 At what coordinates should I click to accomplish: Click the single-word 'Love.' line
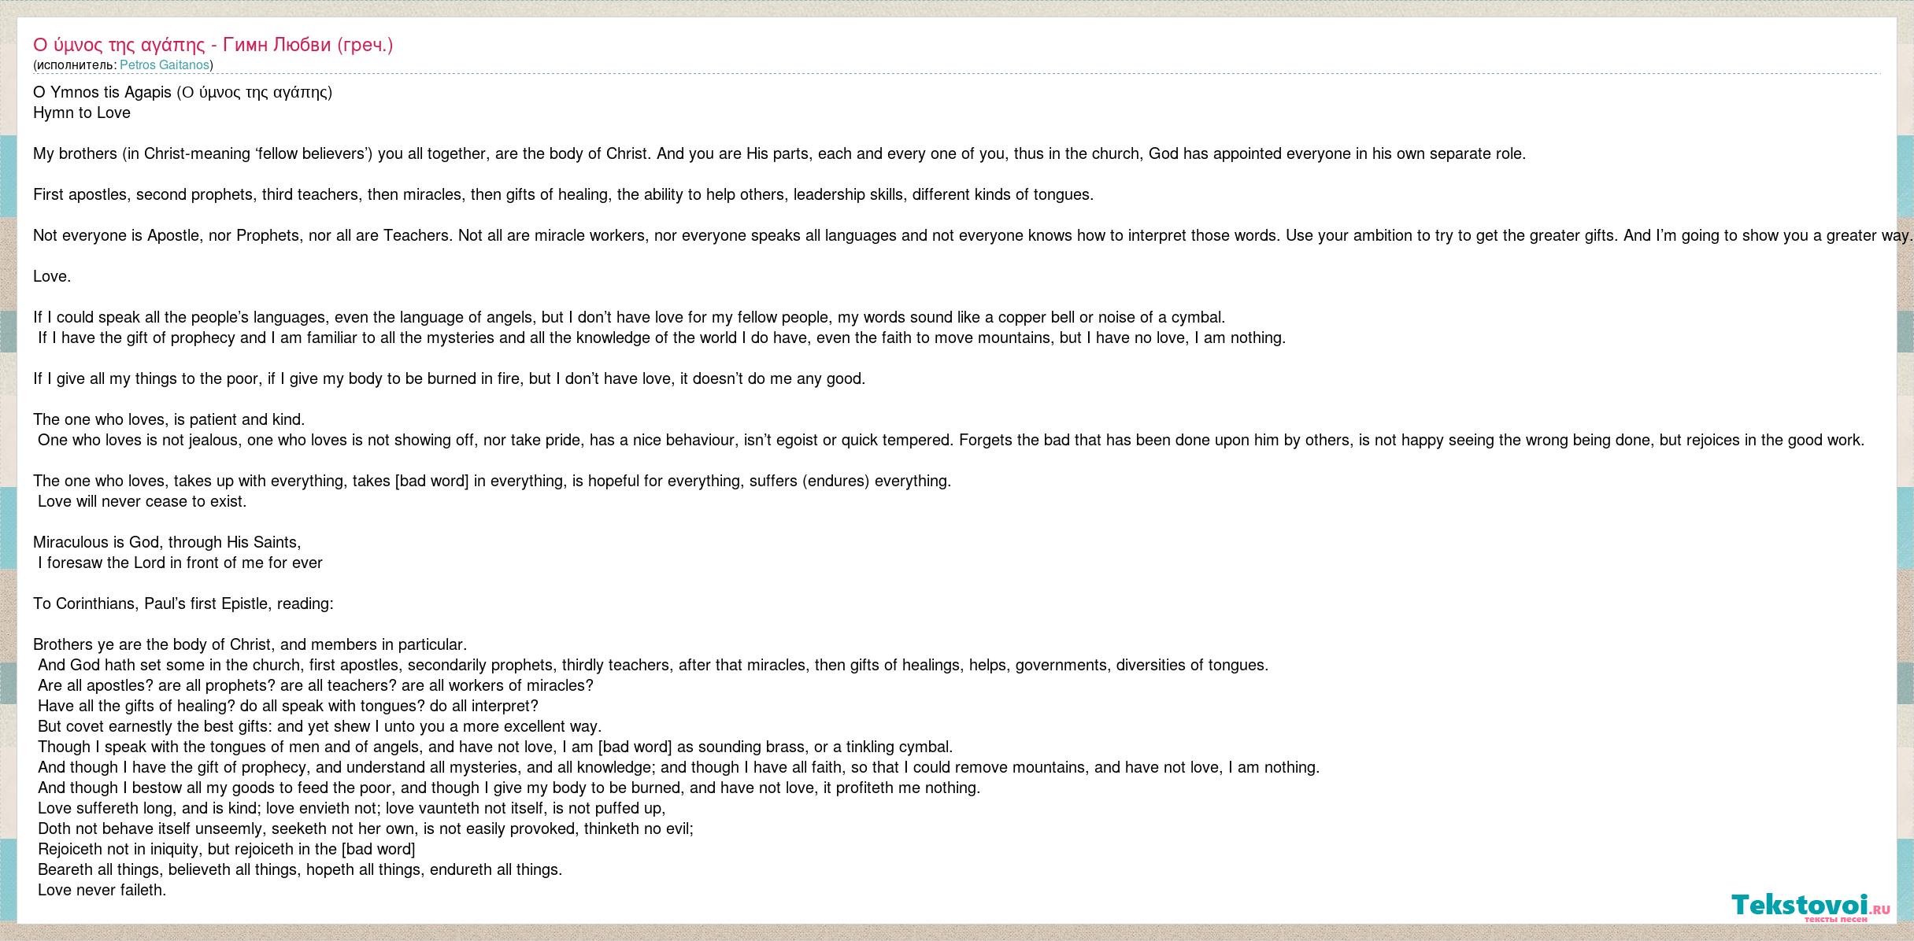52,276
